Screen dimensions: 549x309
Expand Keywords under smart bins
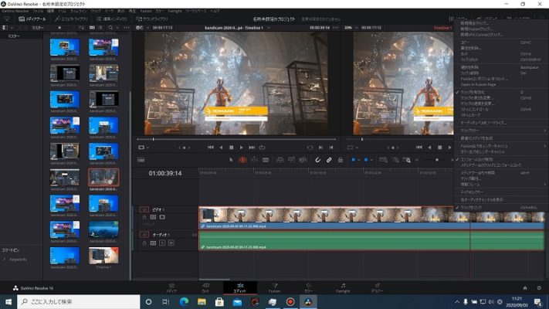coord(5,260)
